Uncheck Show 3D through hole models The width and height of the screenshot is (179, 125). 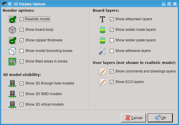coord(21,83)
